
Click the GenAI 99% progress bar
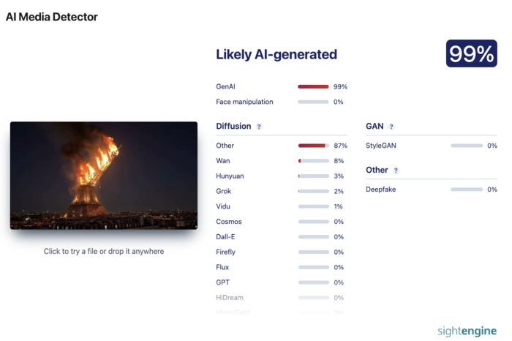tap(313, 86)
